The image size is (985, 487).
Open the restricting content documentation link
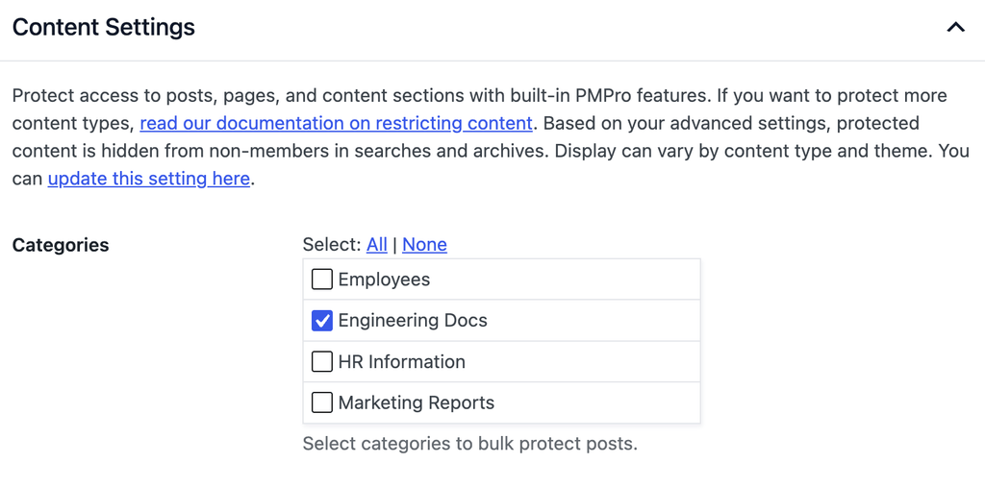[336, 123]
